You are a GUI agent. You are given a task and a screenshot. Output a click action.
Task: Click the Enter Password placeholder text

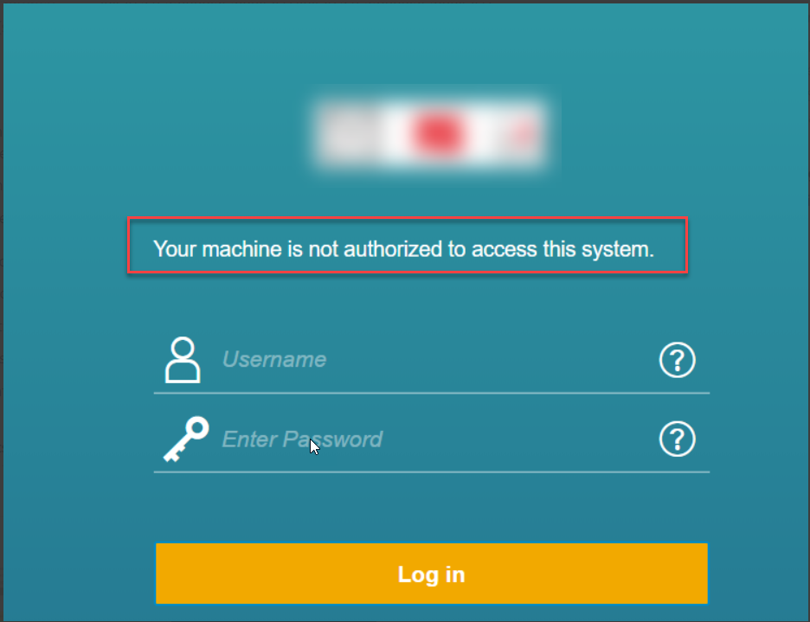[302, 439]
